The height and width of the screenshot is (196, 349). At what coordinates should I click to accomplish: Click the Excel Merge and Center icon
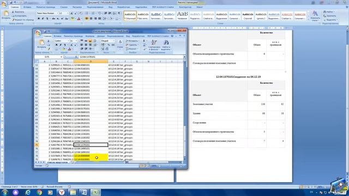95,45
